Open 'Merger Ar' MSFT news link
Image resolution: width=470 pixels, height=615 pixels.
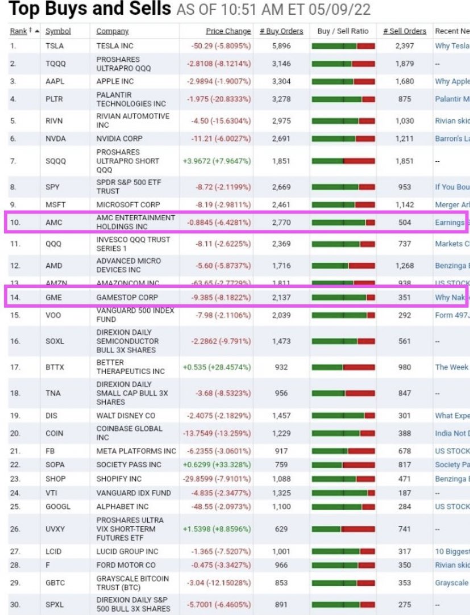[x=452, y=204]
